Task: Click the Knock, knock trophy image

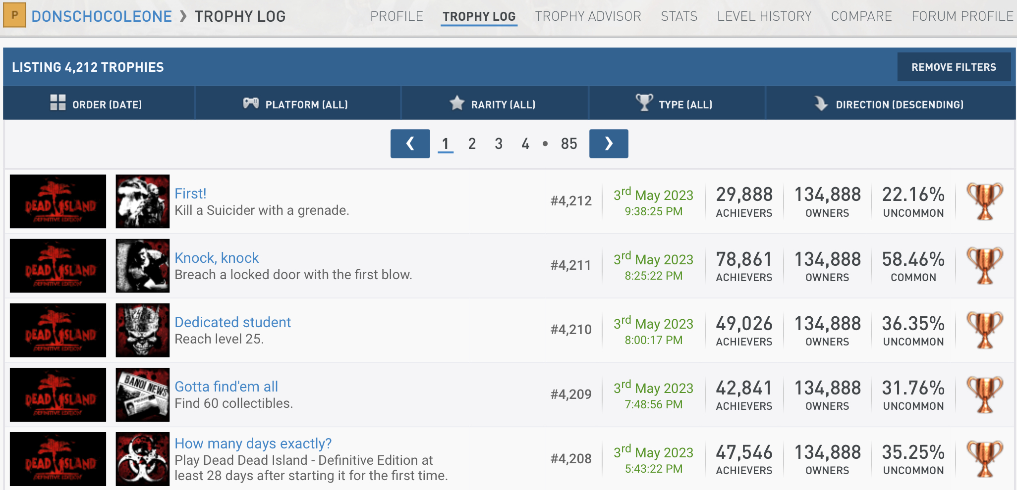Action: (143, 266)
